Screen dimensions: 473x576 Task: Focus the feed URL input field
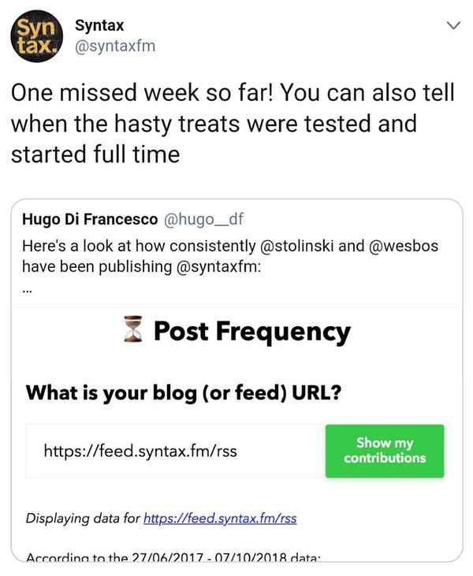point(175,452)
